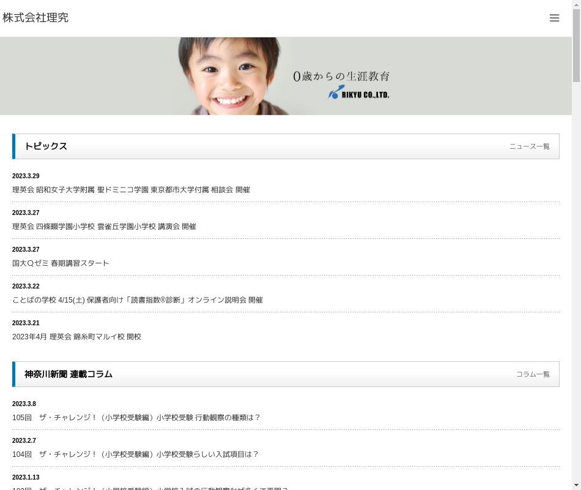
Task: Click the vertical scrollbar thumb
Action: [576, 45]
